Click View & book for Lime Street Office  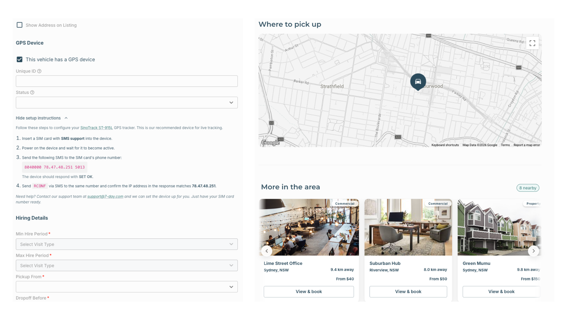(309, 292)
